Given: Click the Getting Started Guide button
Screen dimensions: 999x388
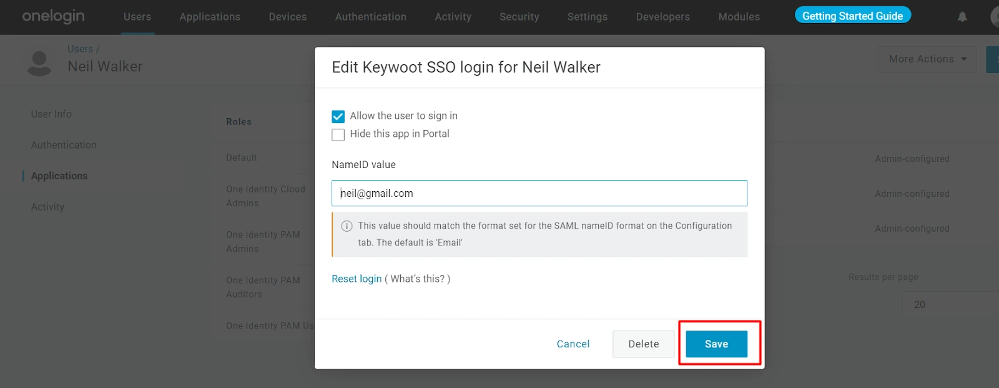Looking at the screenshot, I should coord(853,16).
